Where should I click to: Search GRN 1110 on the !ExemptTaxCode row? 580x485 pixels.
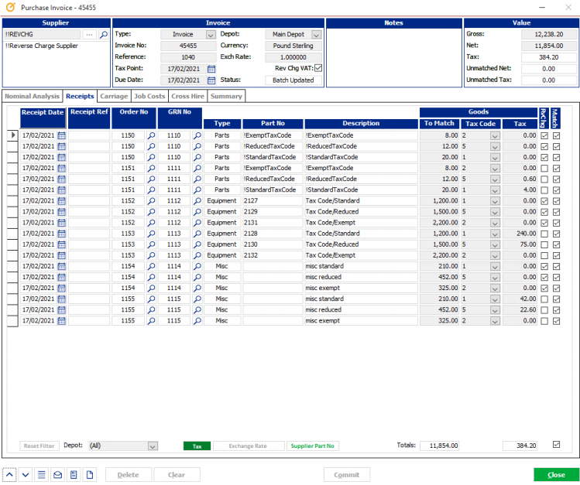pos(197,135)
